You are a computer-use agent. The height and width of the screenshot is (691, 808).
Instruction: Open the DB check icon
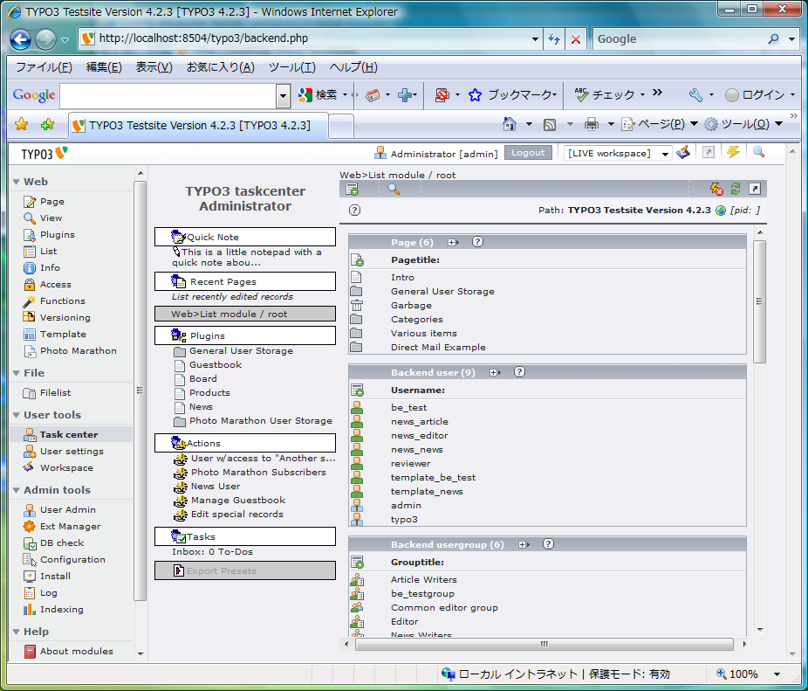(x=30, y=543)
